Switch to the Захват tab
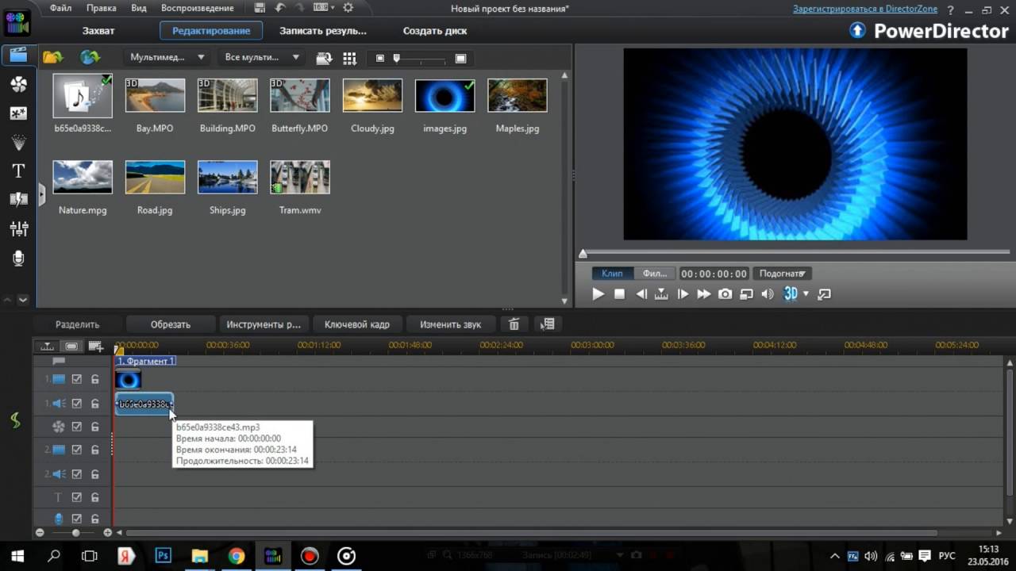The height and width of the screenshot is (571, 1016). pyautogui.click(x=98, y=31)
